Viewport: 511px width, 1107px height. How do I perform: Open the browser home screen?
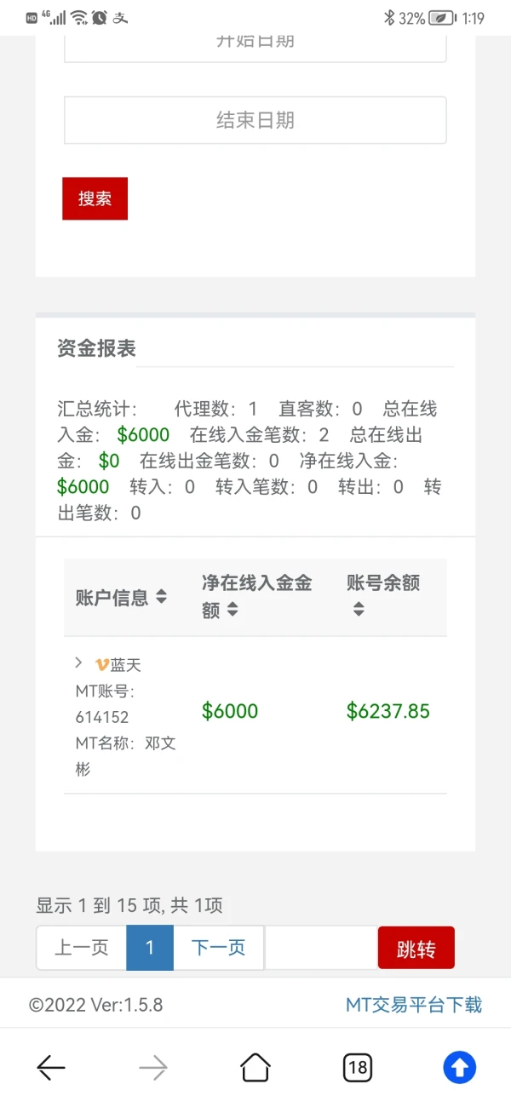[255, 1067]
